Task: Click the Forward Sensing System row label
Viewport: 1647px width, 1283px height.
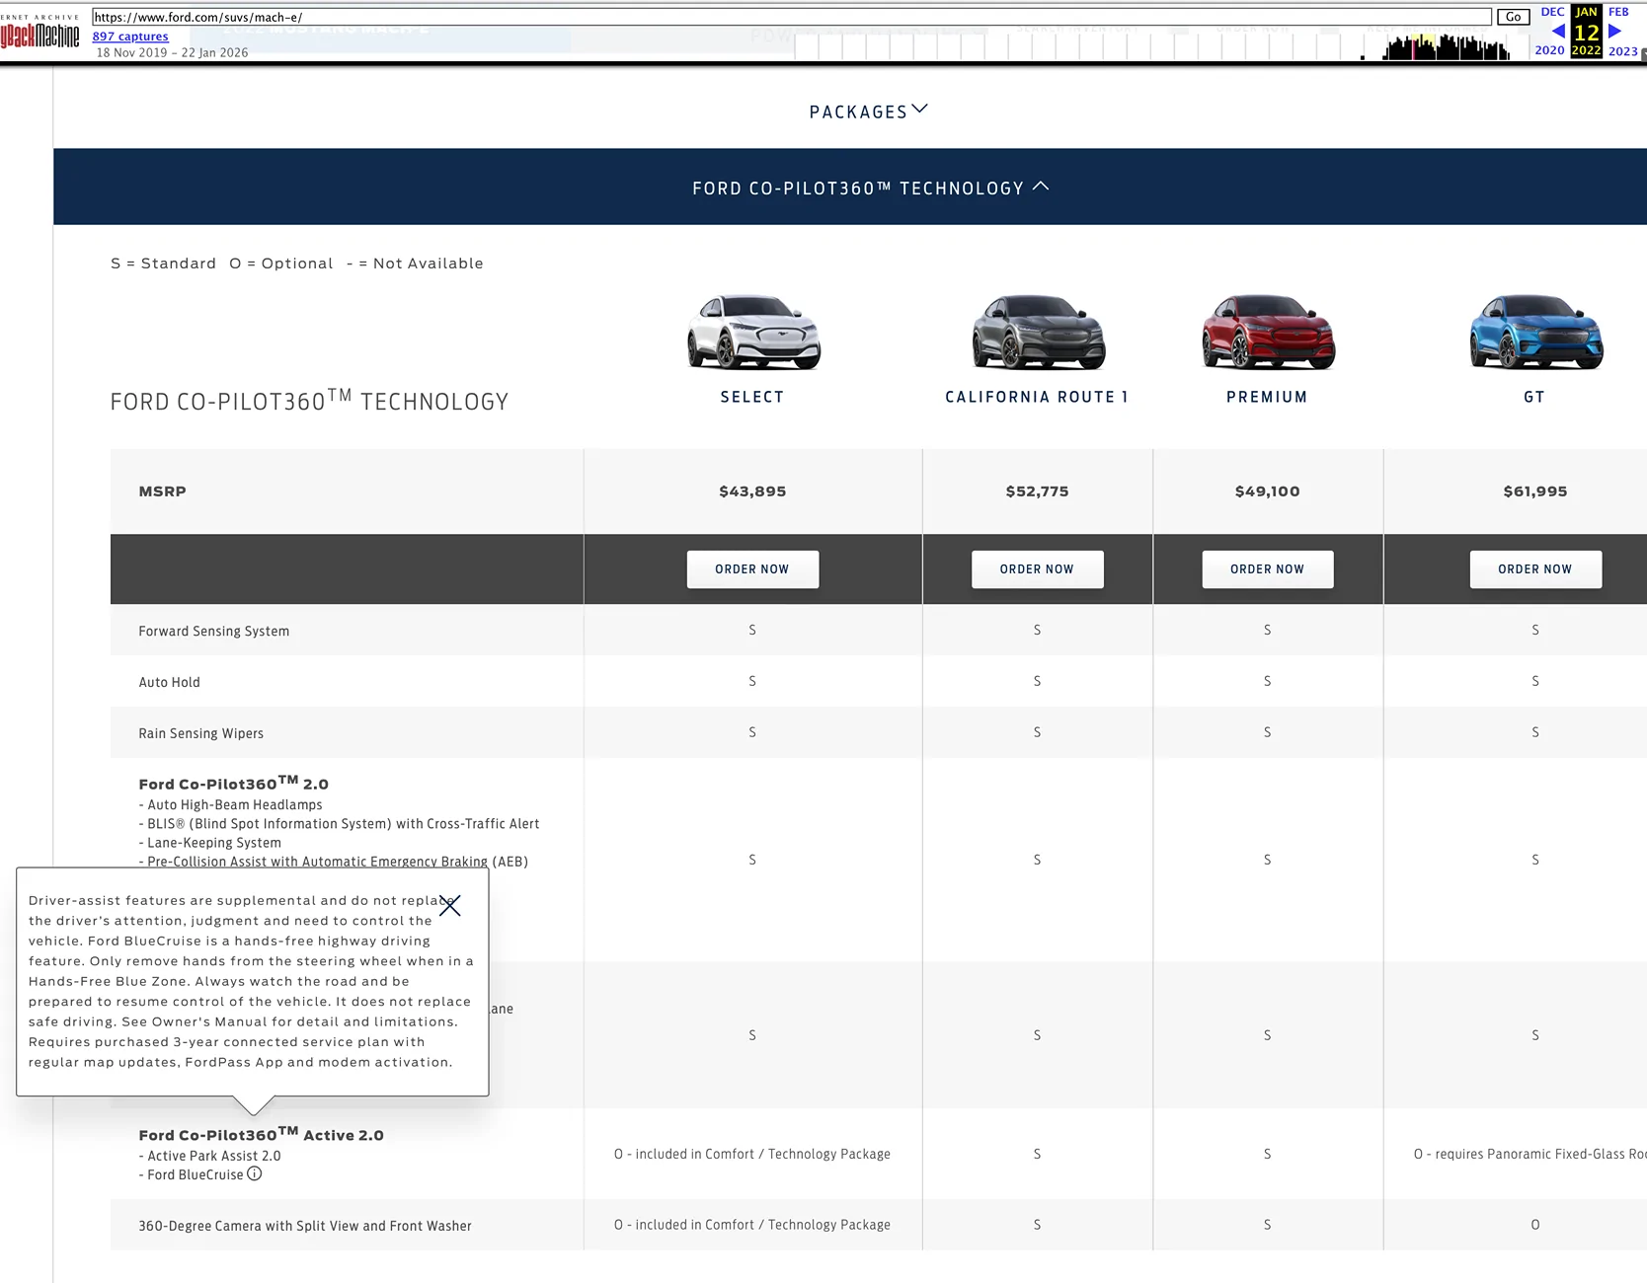Action: (214, 631)
